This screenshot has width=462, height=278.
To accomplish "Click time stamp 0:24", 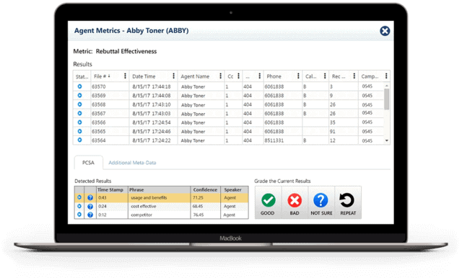I will tap(103, 206).
